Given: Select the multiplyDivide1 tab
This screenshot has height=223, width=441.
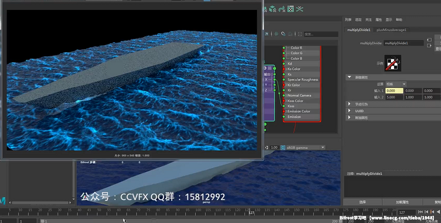Looking at the screenshot, I should click(x=359, y=30).
